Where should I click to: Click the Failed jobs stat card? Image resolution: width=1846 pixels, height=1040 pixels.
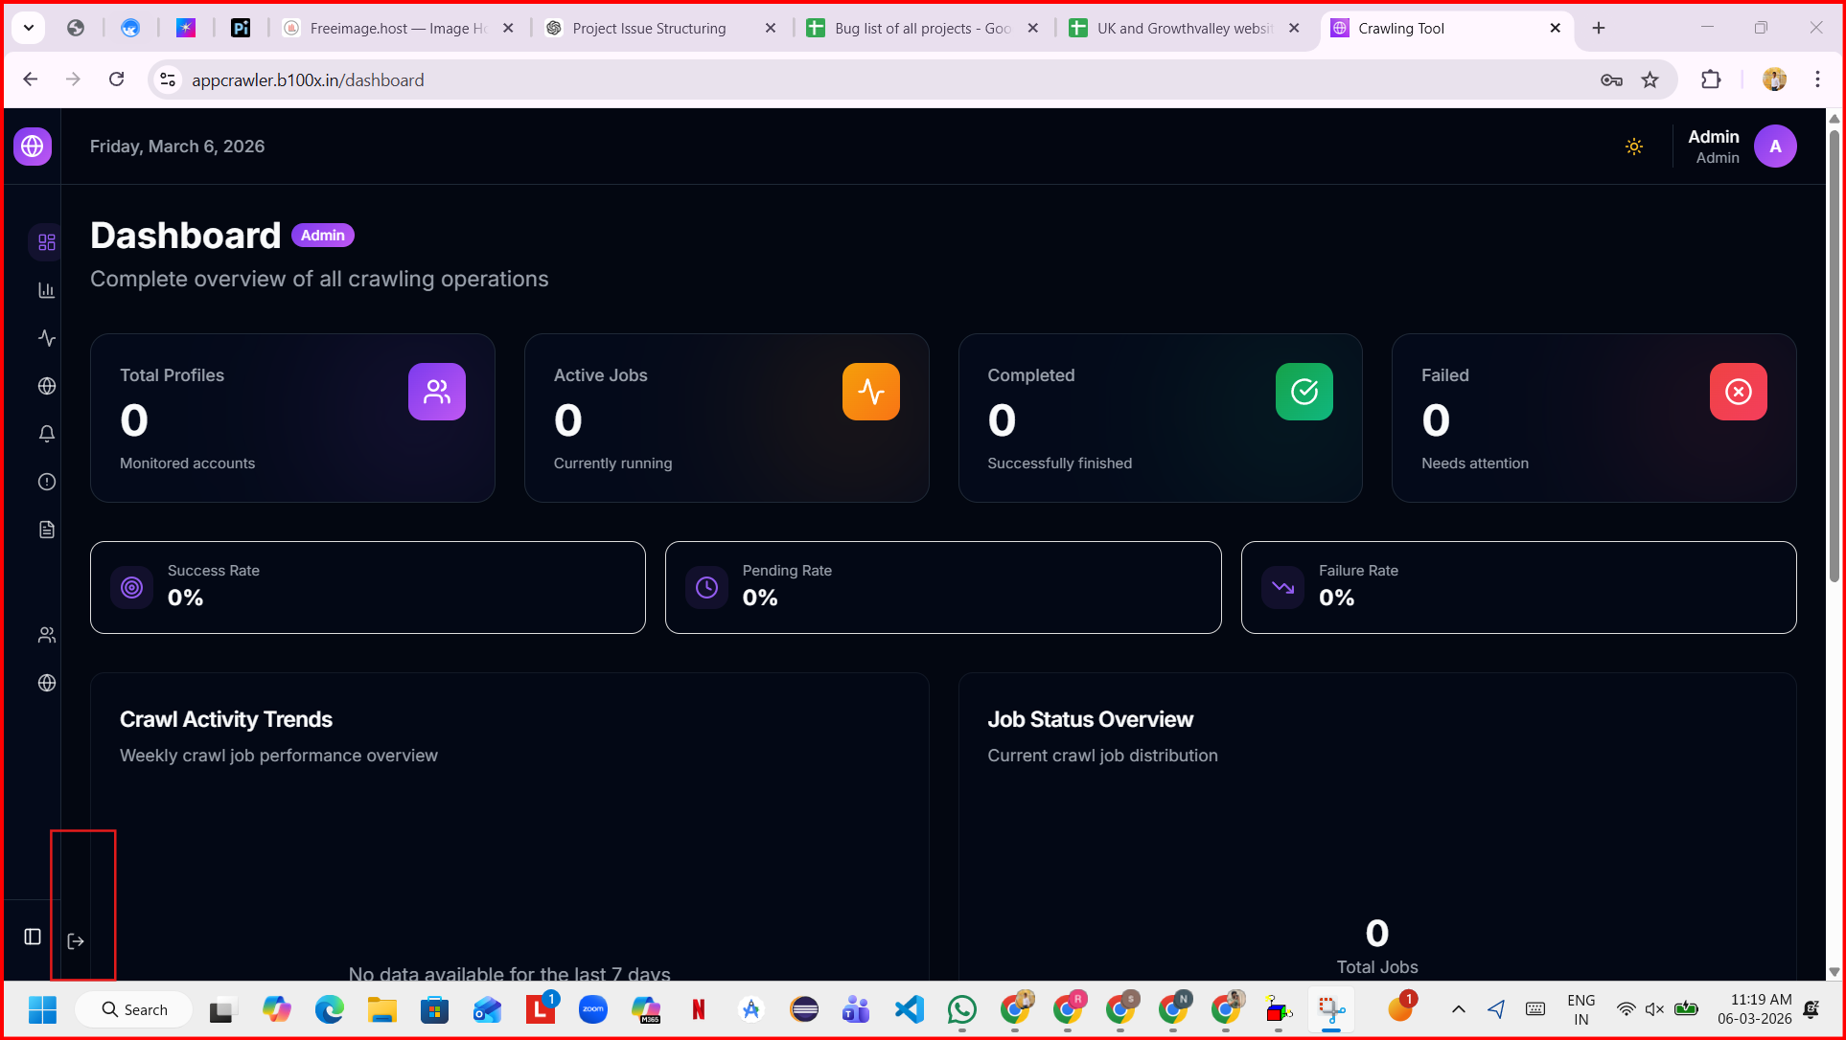pos(1593,418)
